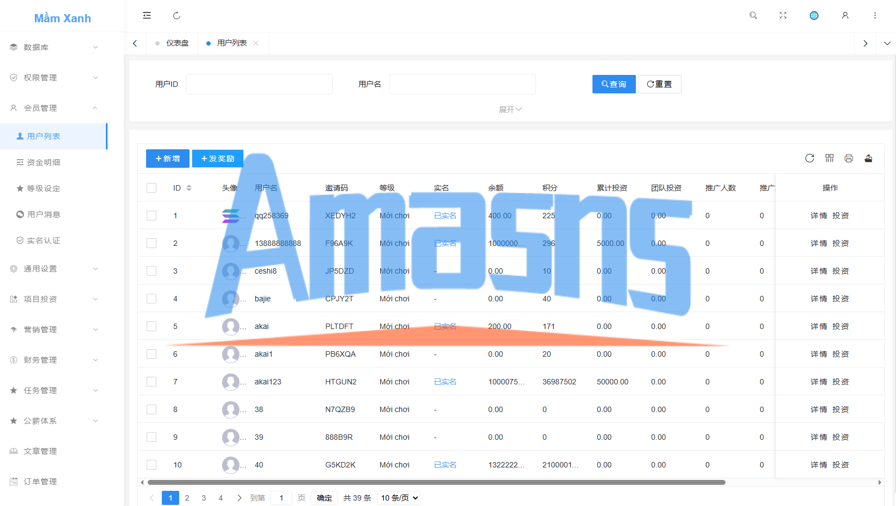
Task: Click the 查询 search button
Action: coord(614,84)
